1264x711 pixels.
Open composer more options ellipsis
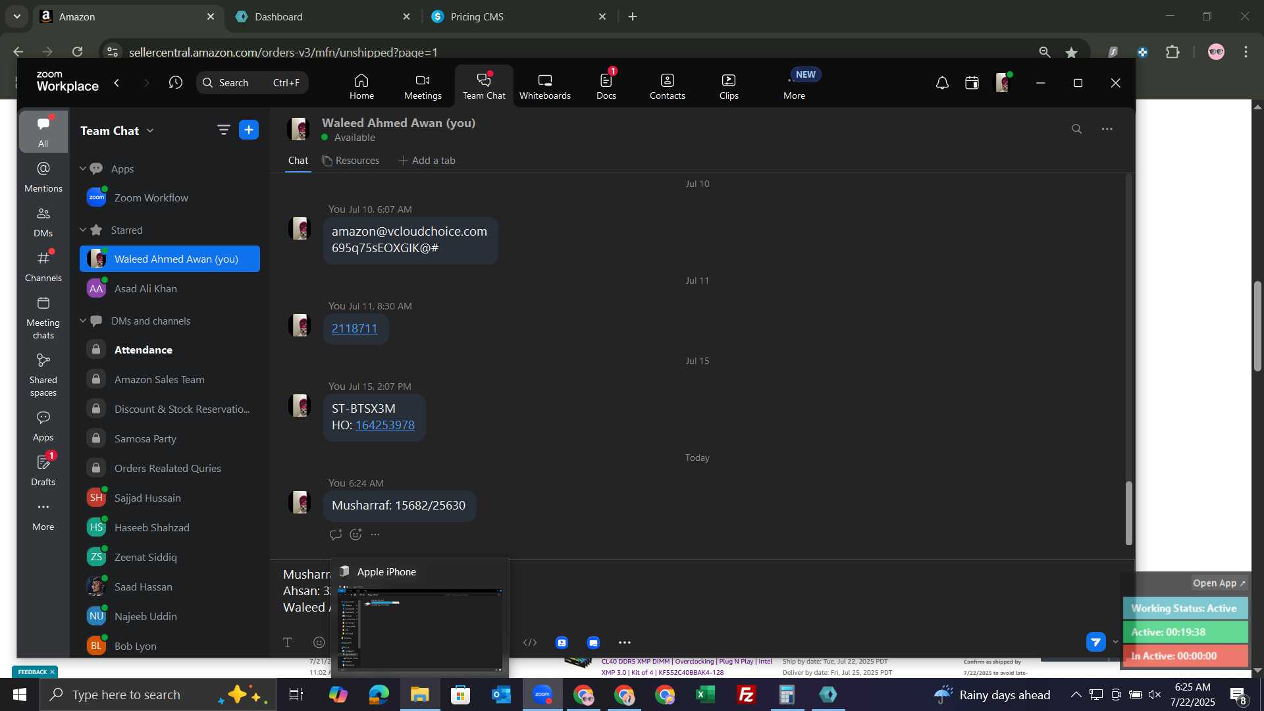[625, 643]
